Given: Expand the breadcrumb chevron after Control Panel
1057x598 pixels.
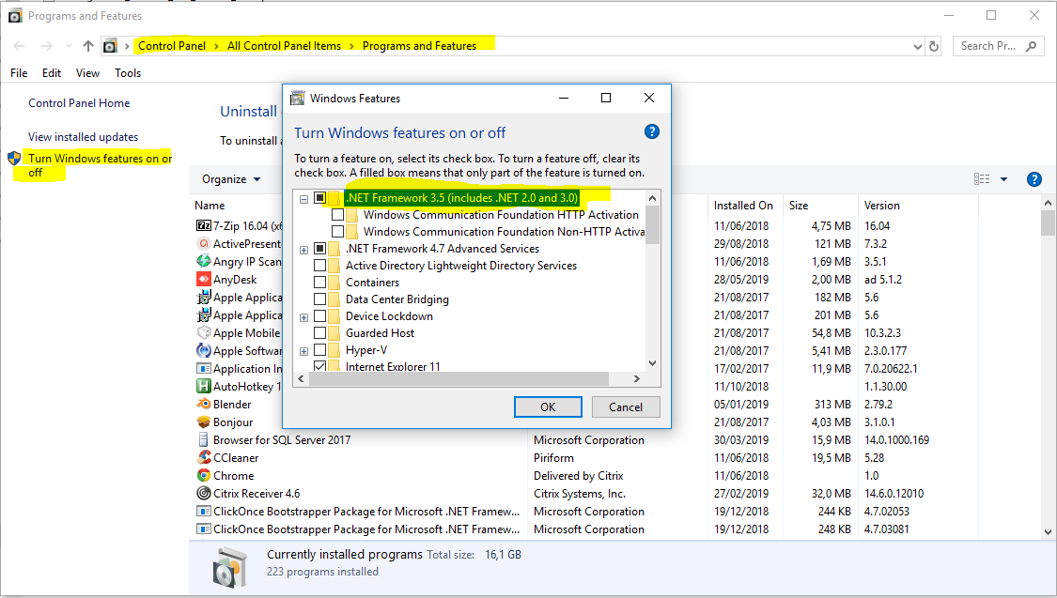Looking at the screenshot, I should [x=216, y=46].
